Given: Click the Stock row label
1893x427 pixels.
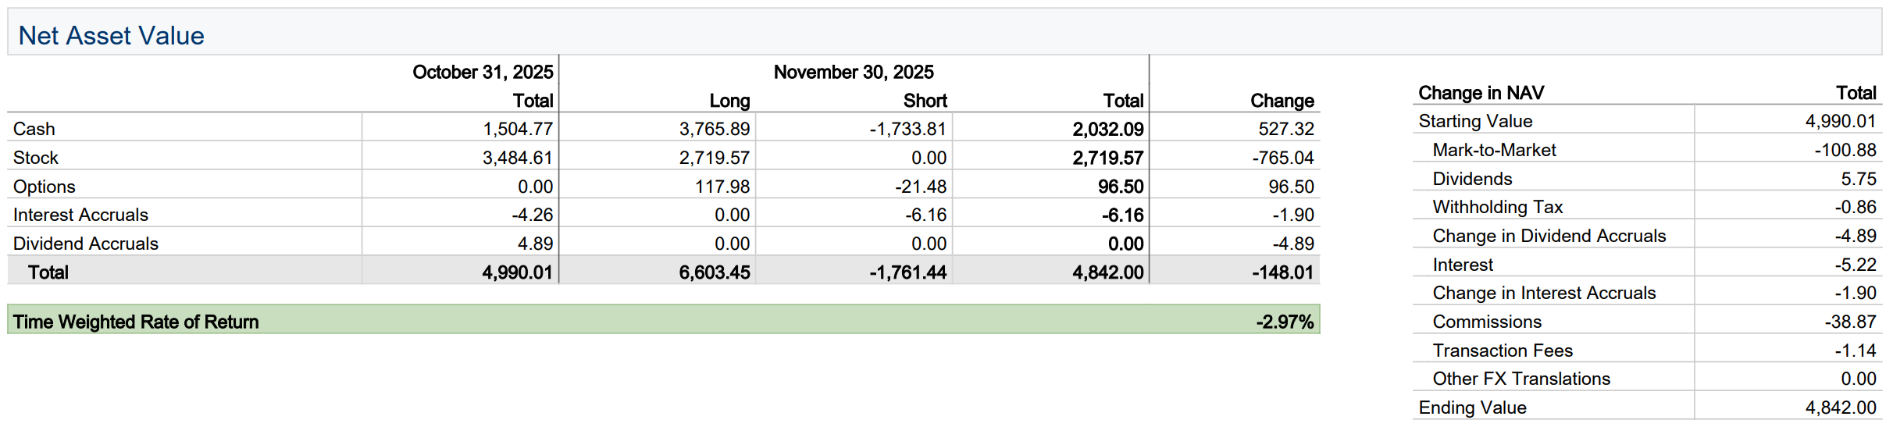Looking at the screenshot, I should [36, 158].
